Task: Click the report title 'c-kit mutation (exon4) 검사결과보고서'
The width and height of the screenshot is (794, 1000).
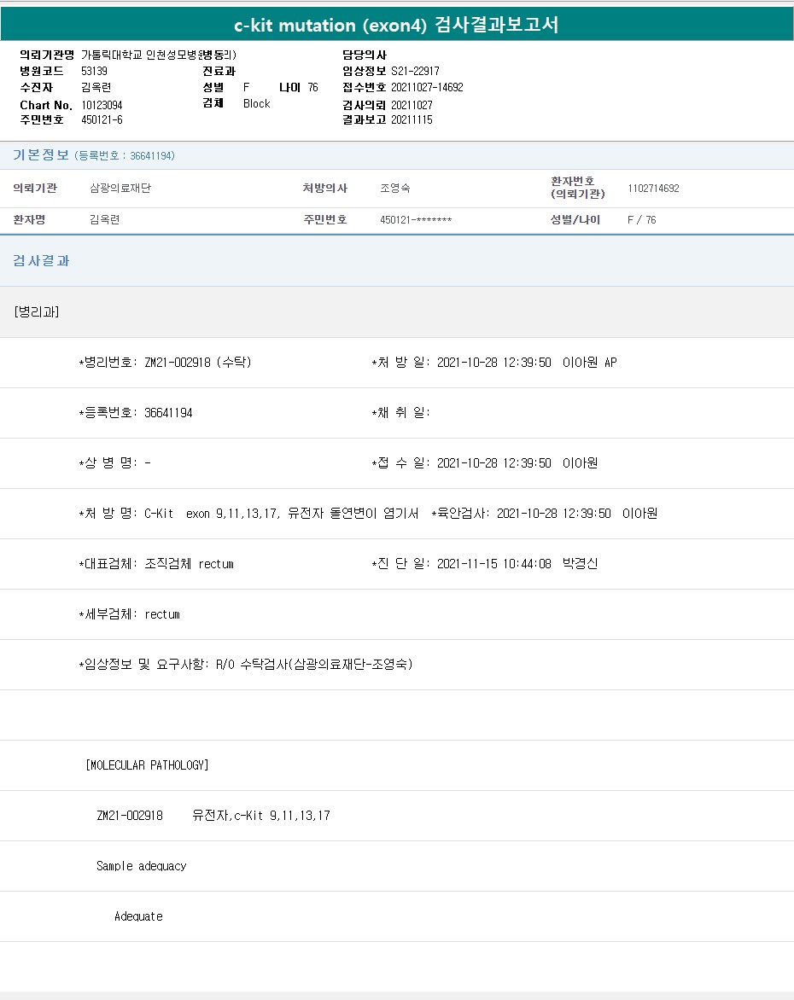Action: 396,25
